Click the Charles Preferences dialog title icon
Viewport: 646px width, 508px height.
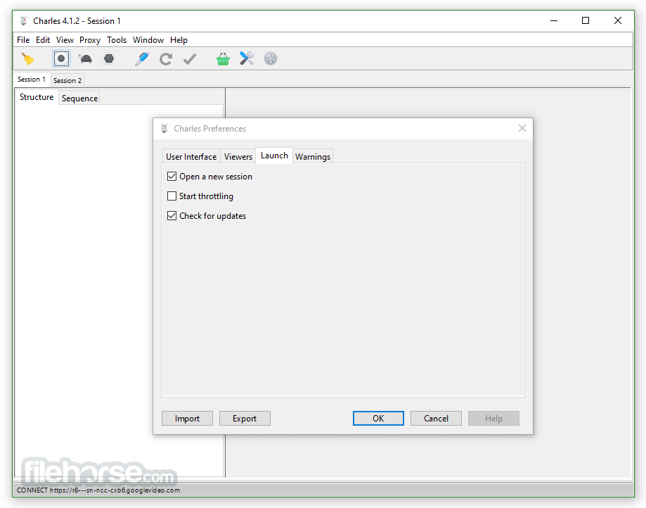[x=164, y=129]
